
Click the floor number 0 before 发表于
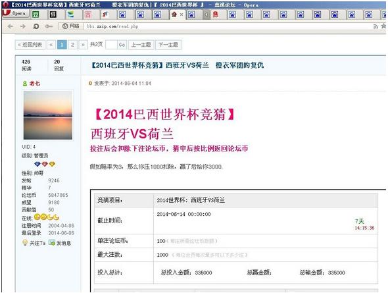[90, 84]
